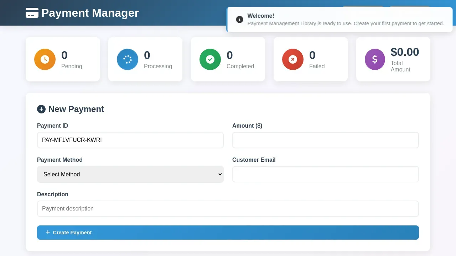
Task: Click inside the Amount field
Action: pyautogui.click(x=325, y=140)
